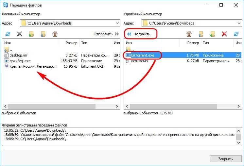The image size is (244, 166).
Task: Select the Крылья России file in local list
Action: [x=30, y=66]
